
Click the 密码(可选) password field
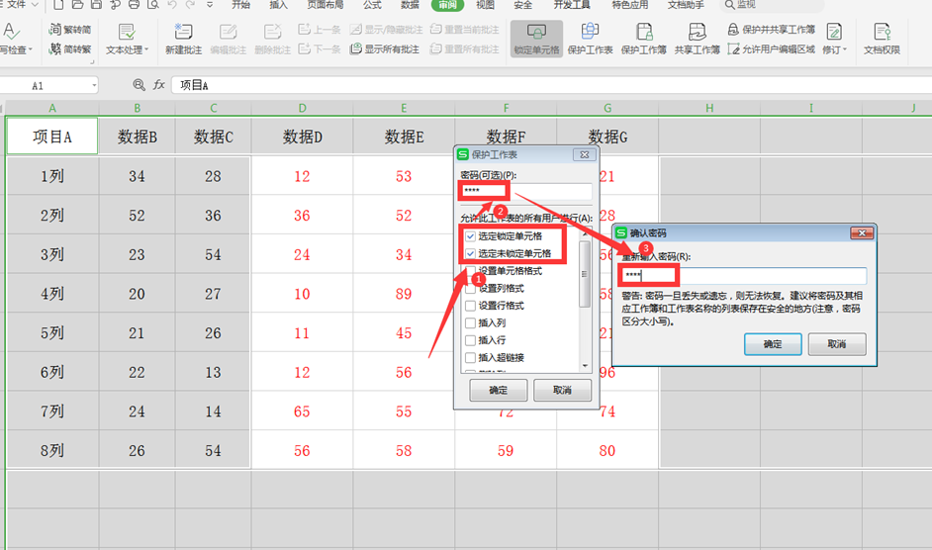click(x=526, y=191)
